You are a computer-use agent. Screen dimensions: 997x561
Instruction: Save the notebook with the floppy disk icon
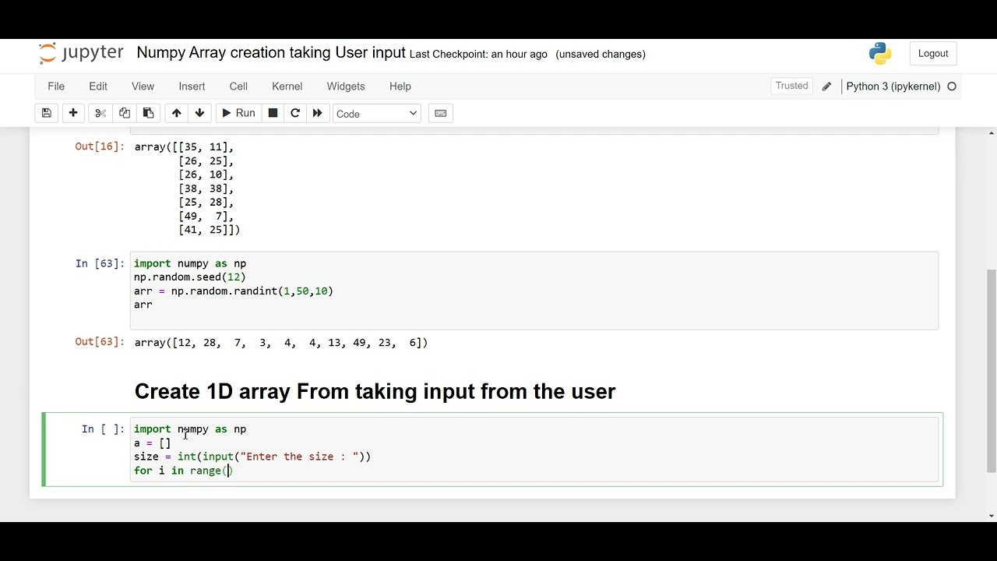click(x=47, y=113)
